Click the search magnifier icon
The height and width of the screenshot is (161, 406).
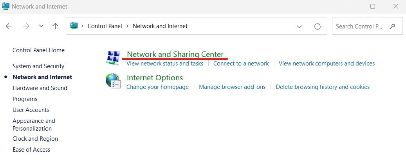pyautogui.click(x=393, y=26)
